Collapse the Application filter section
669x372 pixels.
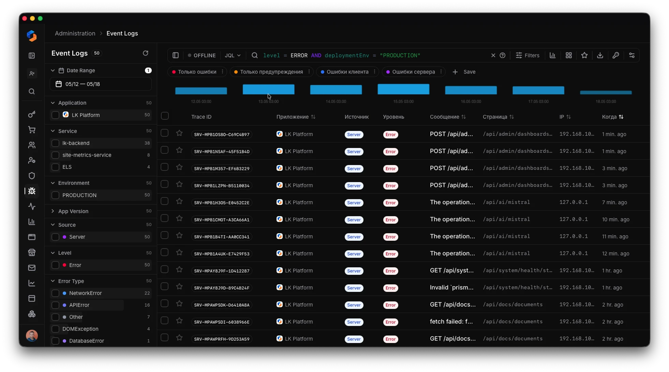(53, 103)
